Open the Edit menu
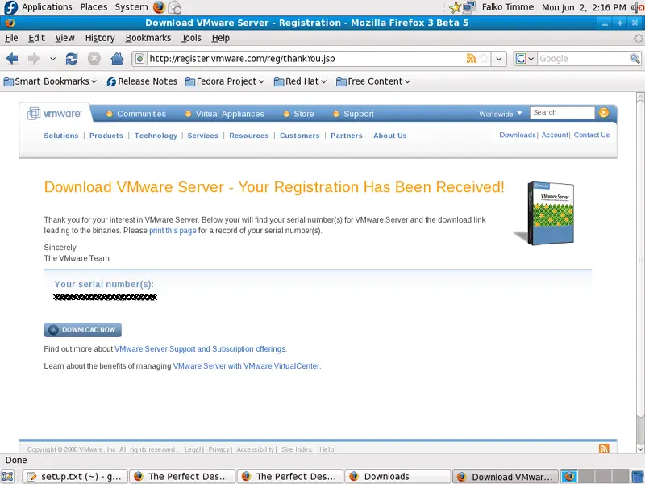Screen dimensions: 645x484 pos(36,38)
